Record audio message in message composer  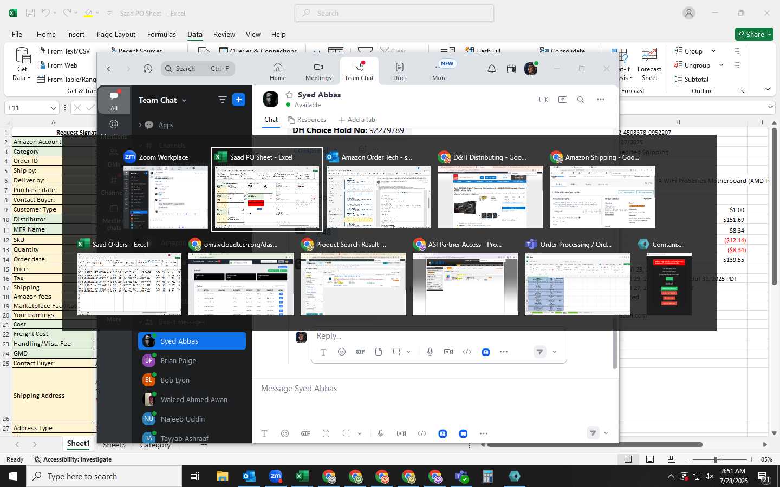pyautogui.click(x=381, y=433)
